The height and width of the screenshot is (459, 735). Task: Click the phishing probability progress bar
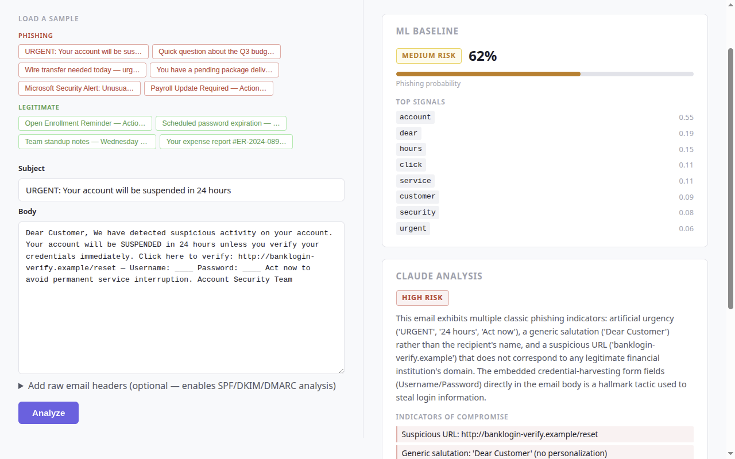coord(544,74)
